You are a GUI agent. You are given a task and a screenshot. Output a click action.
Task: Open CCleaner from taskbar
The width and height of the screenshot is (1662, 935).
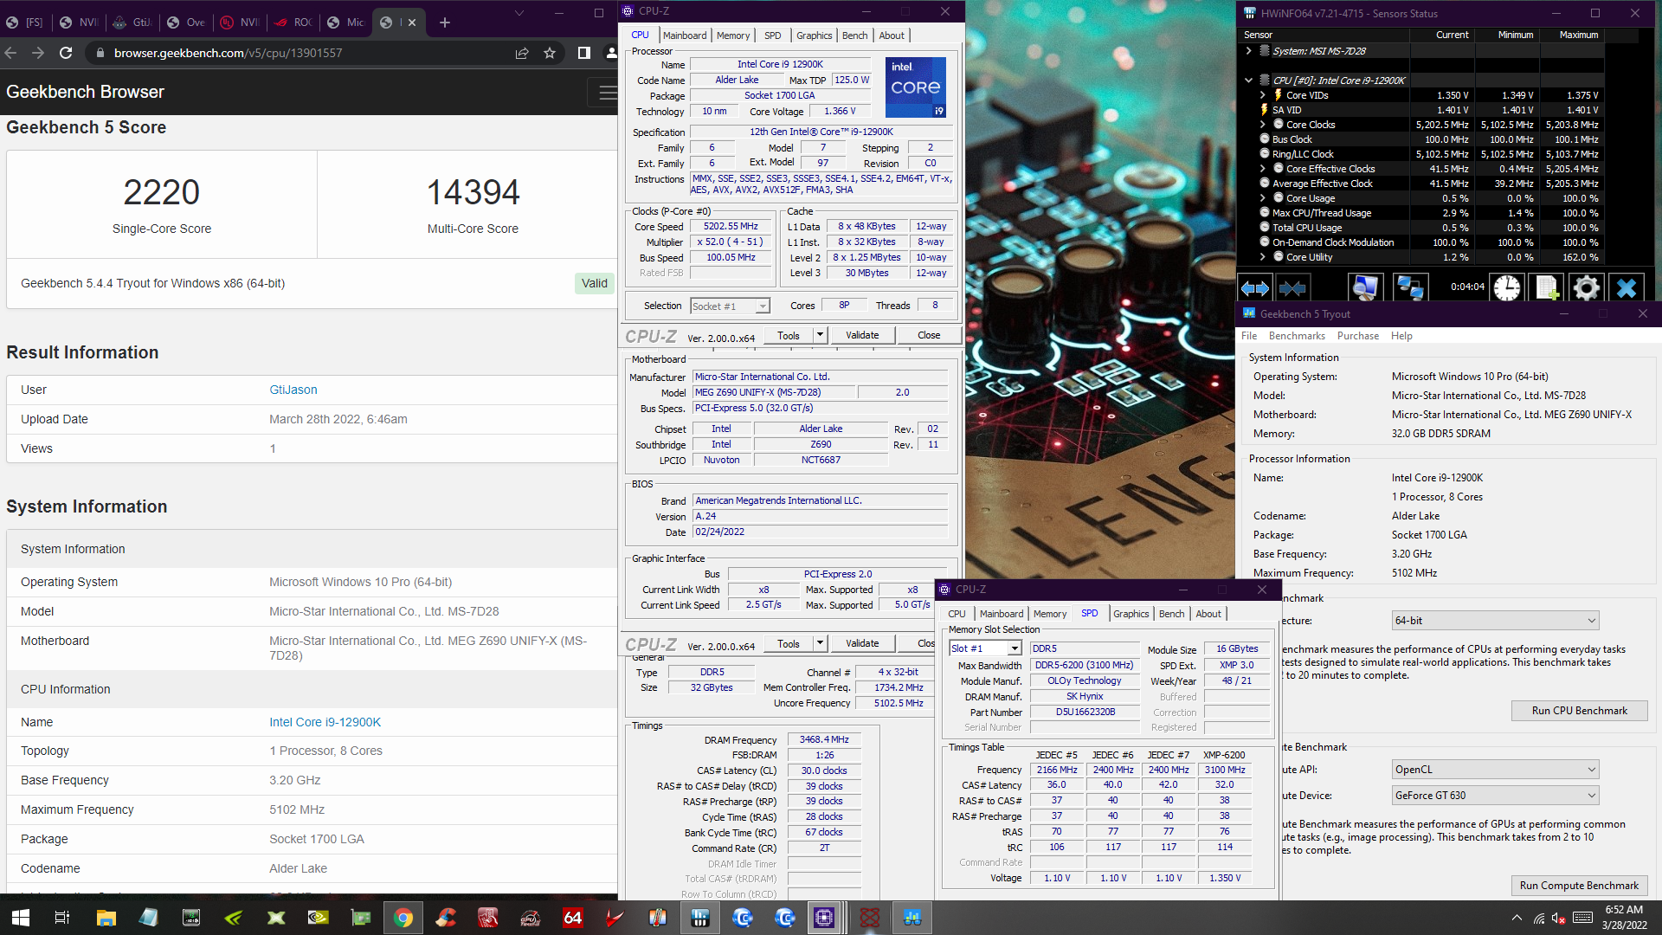click(446, 918)
